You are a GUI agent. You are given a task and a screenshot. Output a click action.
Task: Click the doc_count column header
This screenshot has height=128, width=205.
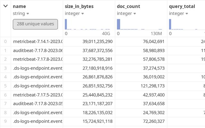coord(128,6)
